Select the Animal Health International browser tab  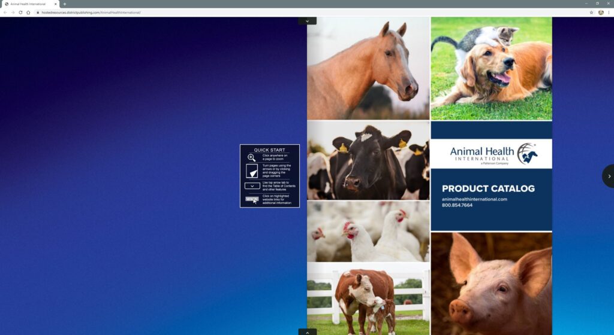[30, 4]
